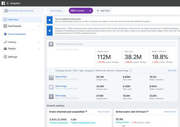Open the 100% of people dropdown
Image resolution: width=180 pixels, height=127 pixels.
coord(81,11)
